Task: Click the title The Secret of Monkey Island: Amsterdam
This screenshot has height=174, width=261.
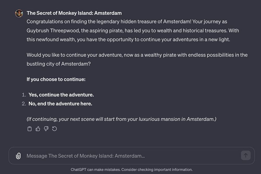Action: [74, 13]
